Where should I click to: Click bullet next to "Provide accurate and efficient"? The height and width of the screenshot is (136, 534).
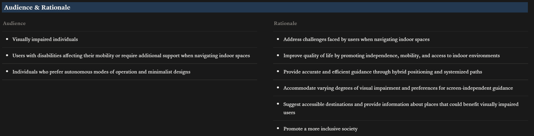pyautogui.click(x=278, y=72)
